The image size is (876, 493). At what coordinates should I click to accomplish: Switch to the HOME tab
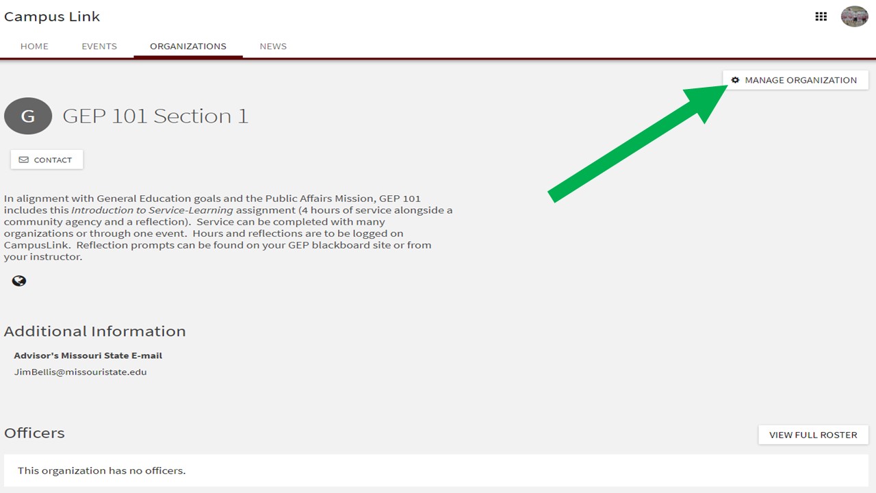coord(34,46)
